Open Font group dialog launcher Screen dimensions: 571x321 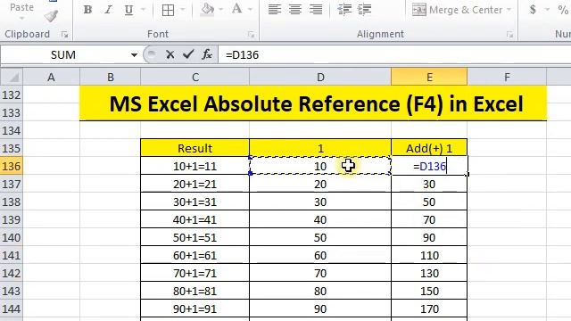[251, 34]
